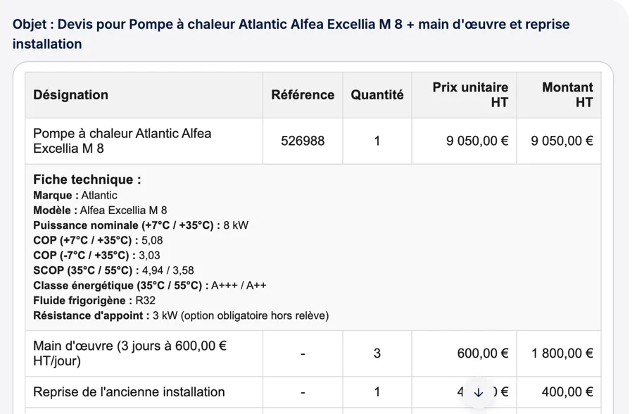
Task: Click the 600,00 € unit price cell
Action: [x=465, y=353]
